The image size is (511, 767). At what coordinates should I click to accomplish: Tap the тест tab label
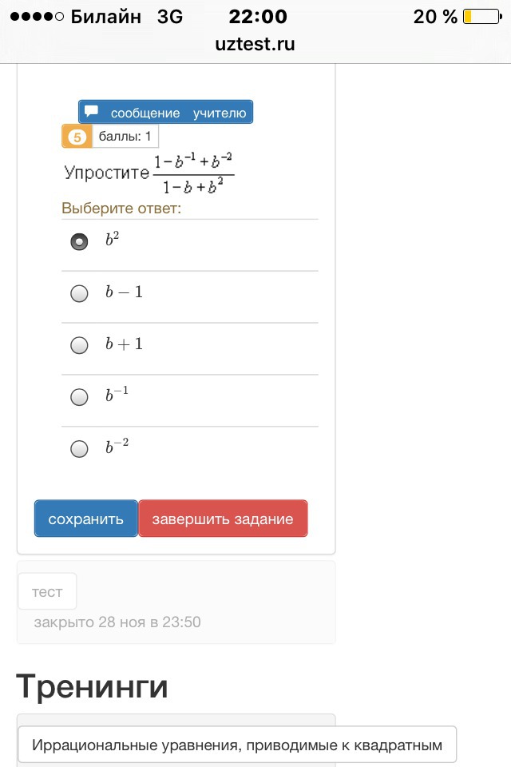point(47,592)
